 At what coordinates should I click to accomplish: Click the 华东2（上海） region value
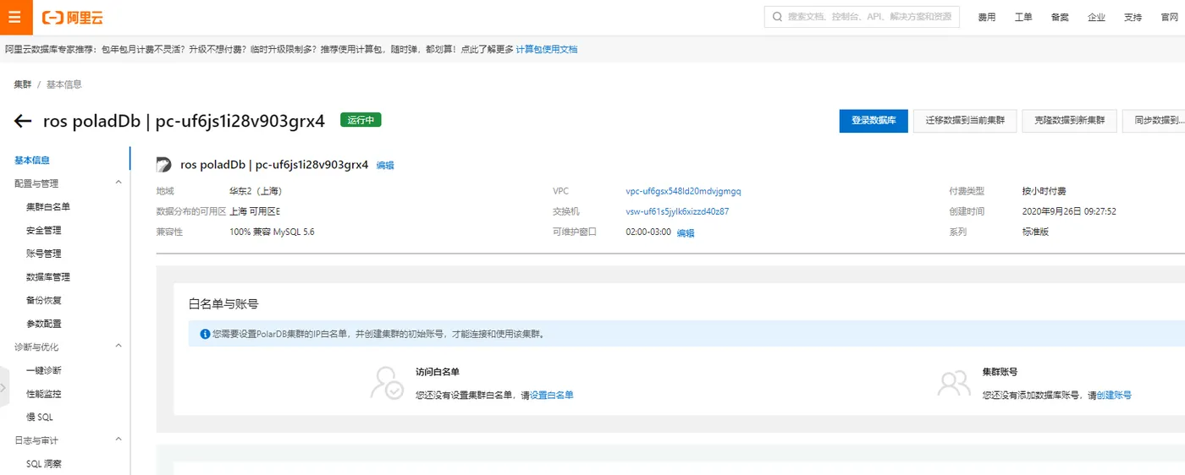(x=255, y=191)
